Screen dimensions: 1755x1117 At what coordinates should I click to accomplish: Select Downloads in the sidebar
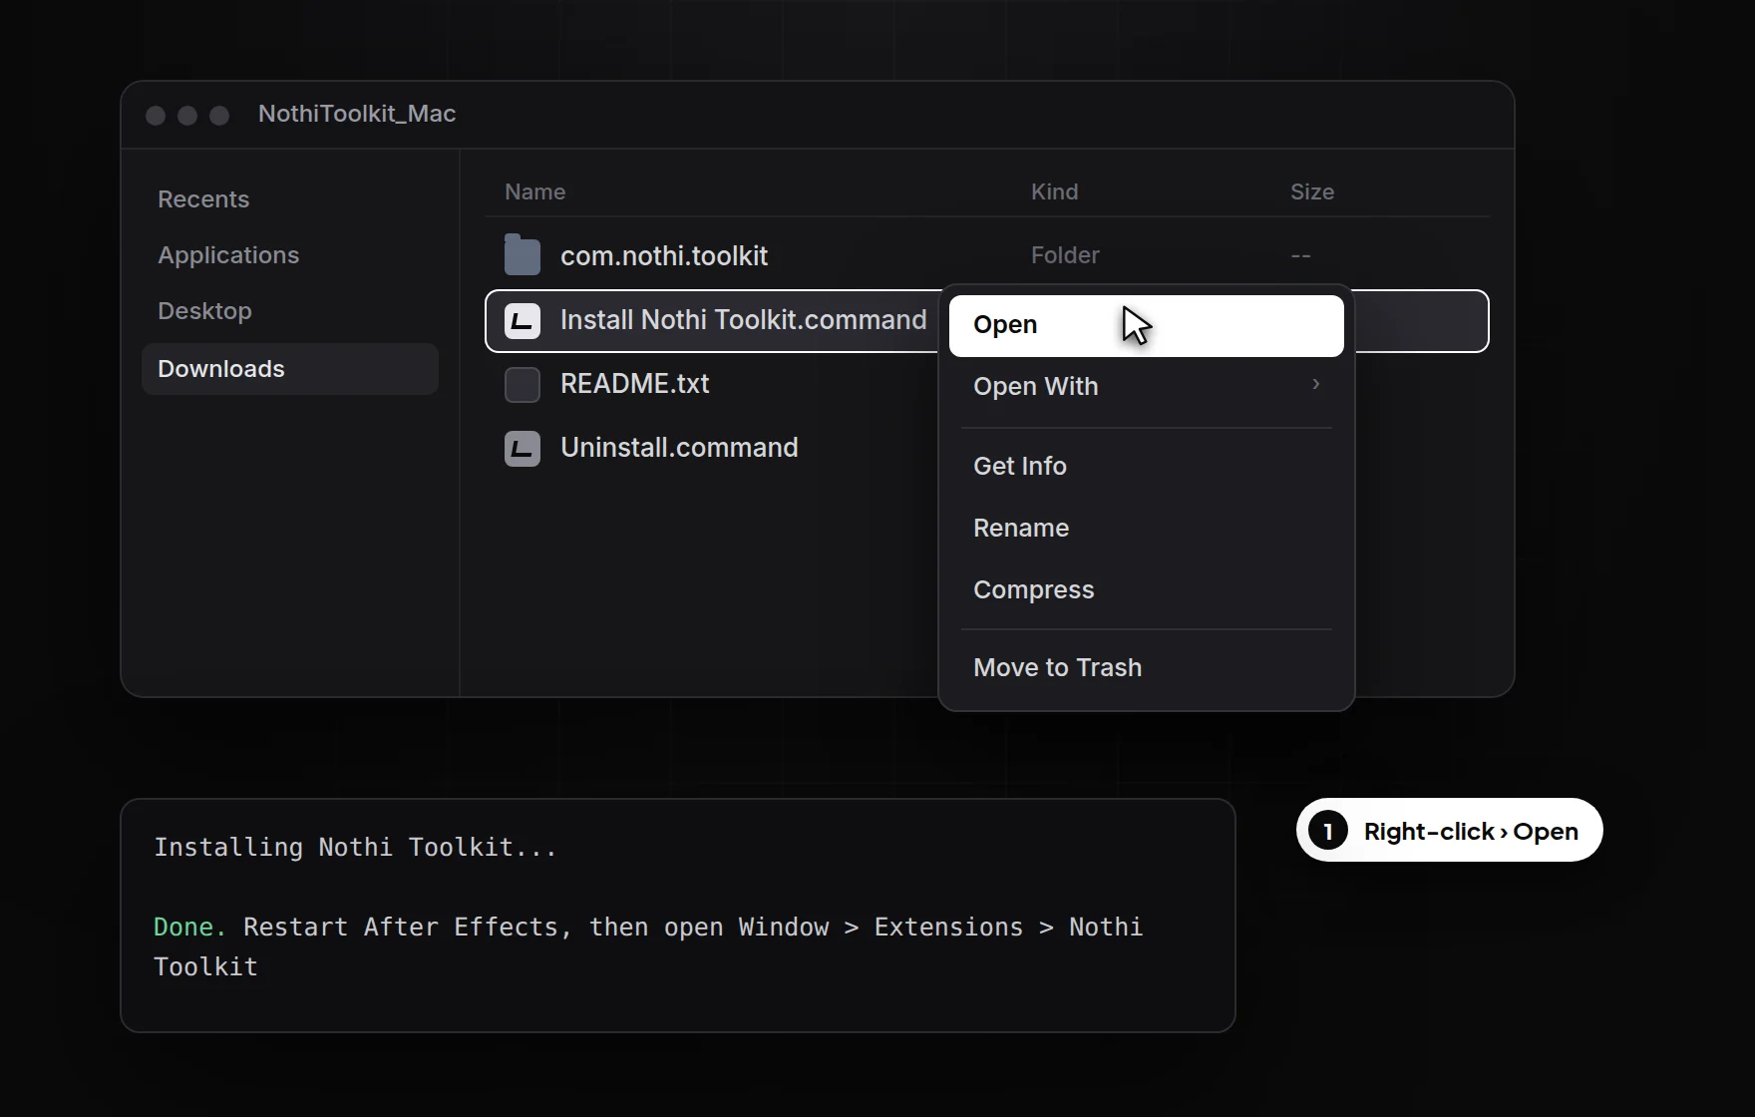290,369
